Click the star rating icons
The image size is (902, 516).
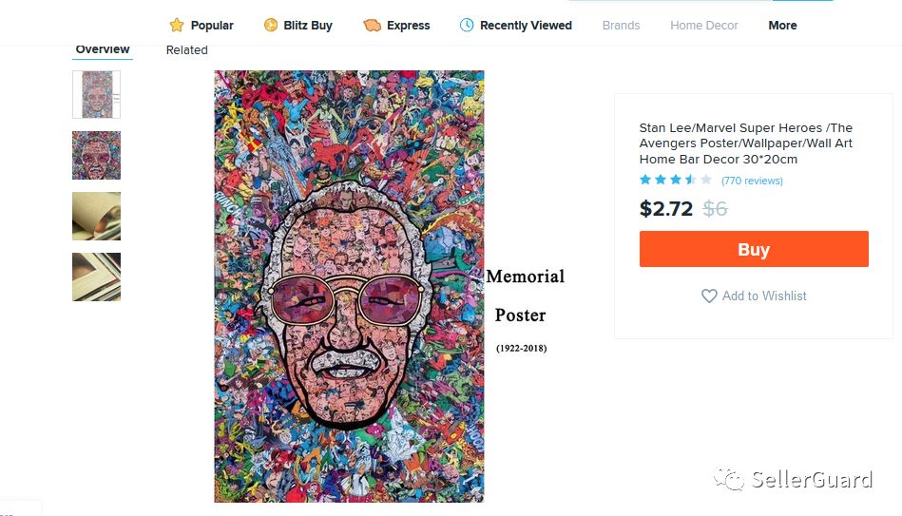pos(675,181)
